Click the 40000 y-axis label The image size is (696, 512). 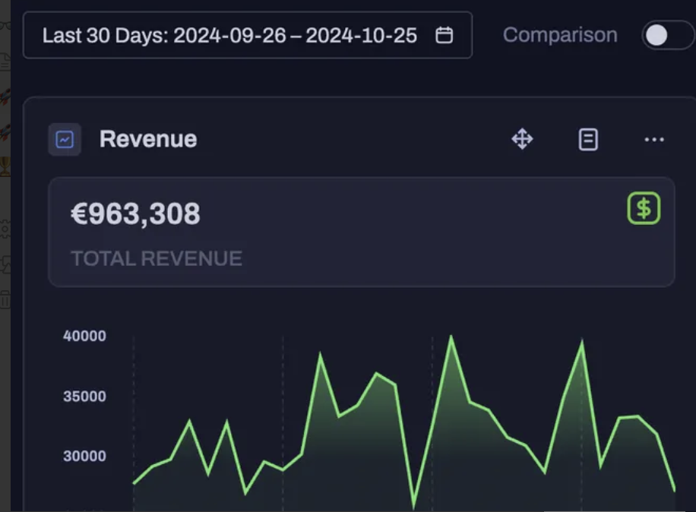[84, 336]
